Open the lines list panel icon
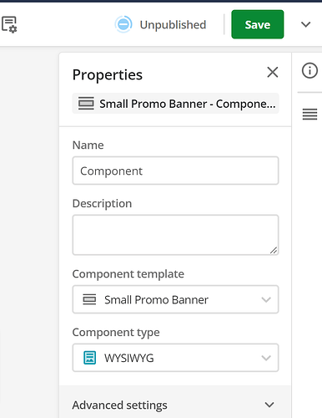This screenshot has width=322, height=418. pos(309,115)
